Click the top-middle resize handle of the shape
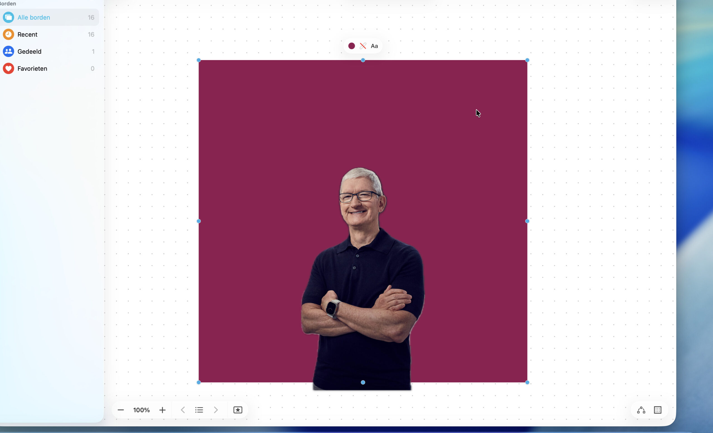This screenshot has width=713, height=433. tap(363, 60)
